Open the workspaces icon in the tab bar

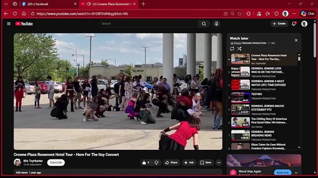pos(15,4)
